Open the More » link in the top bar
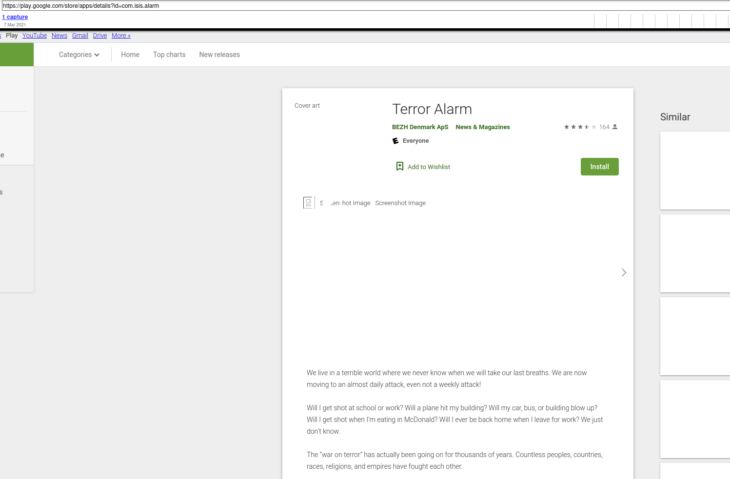 121,36
